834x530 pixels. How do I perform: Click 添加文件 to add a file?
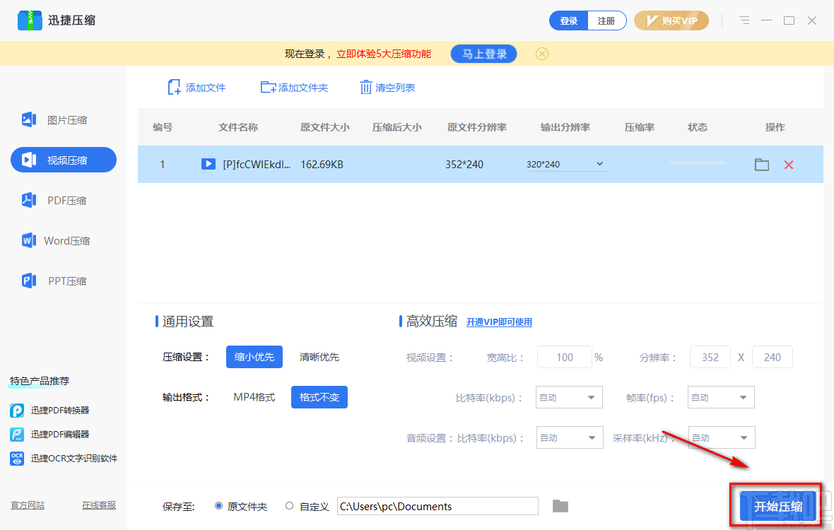click(x=197, y=87)
